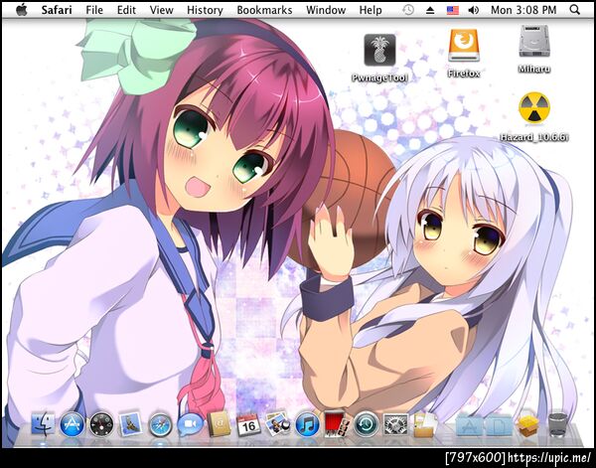Select the Miharu hard drive icon
This screenshot has height=468, width=596.
click(x=534, y=41)
